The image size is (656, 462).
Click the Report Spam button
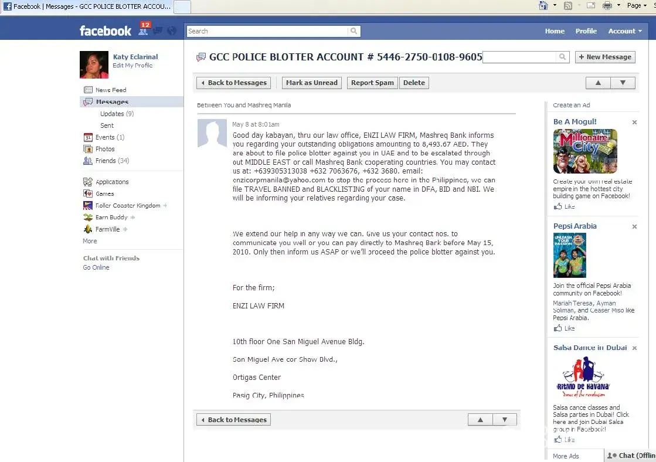pyautogui.click(x=372, y=83)
